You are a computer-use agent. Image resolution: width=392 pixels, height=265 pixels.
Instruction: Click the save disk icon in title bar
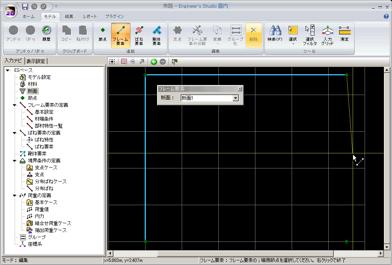tap(25, 6)
